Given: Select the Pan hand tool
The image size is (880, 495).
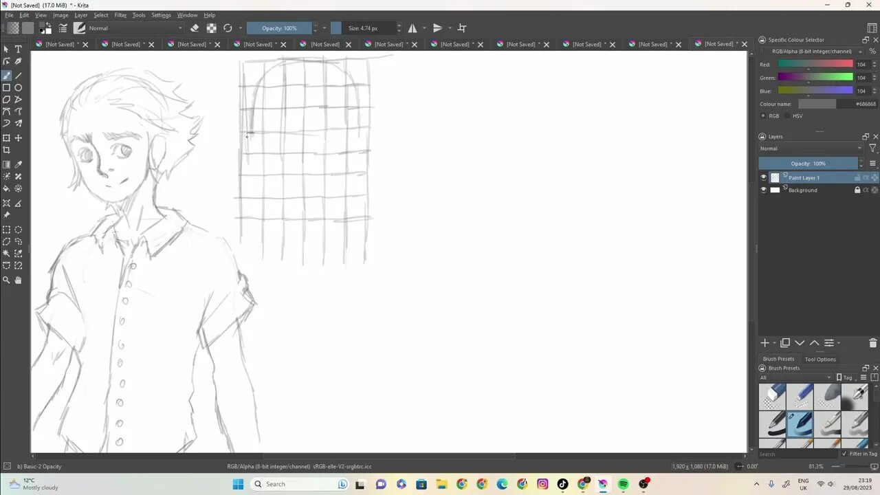Looking at the screenshot, I should 19,280.
